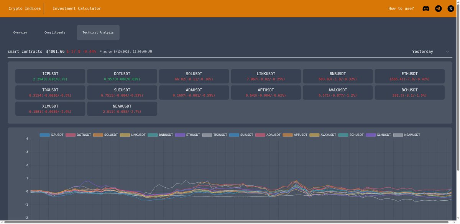The image size is (460, 224).
Task: Click the SUIUSDT price card
Action: 122,93
